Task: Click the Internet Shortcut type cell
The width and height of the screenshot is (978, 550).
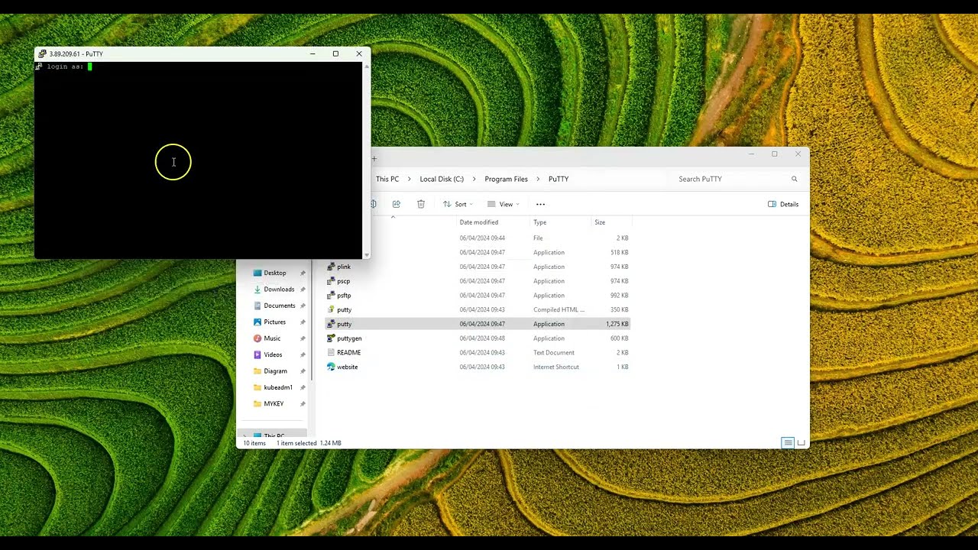Action: [555, 367]
